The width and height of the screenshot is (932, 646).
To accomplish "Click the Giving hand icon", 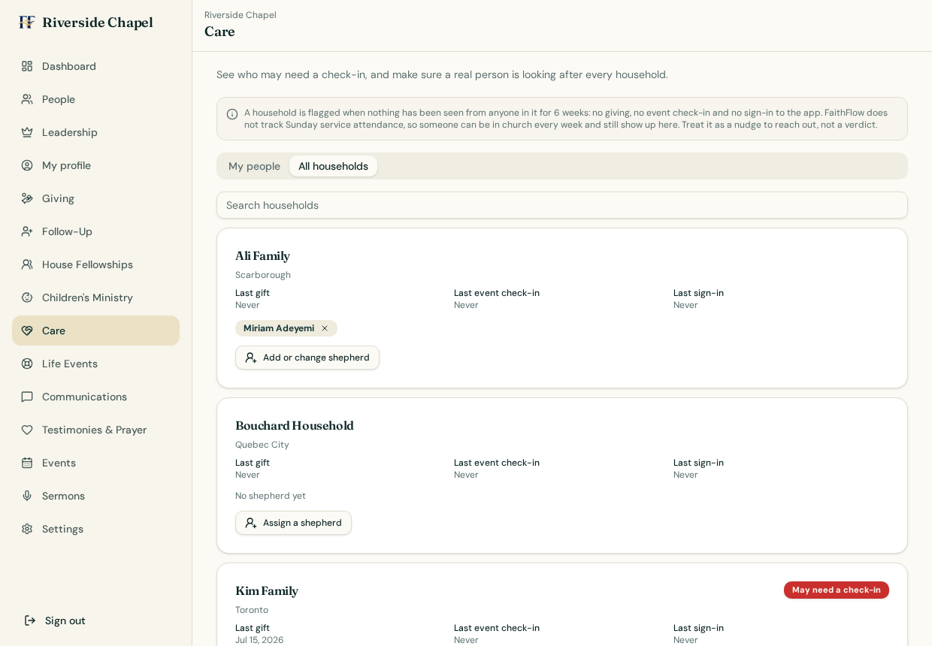I will 27,198.
